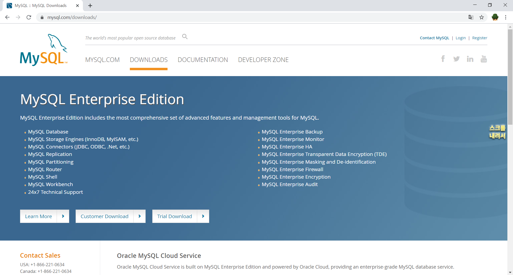Click the browser back arrow
This screenshot has width=513, height=275.
[7, 17]
